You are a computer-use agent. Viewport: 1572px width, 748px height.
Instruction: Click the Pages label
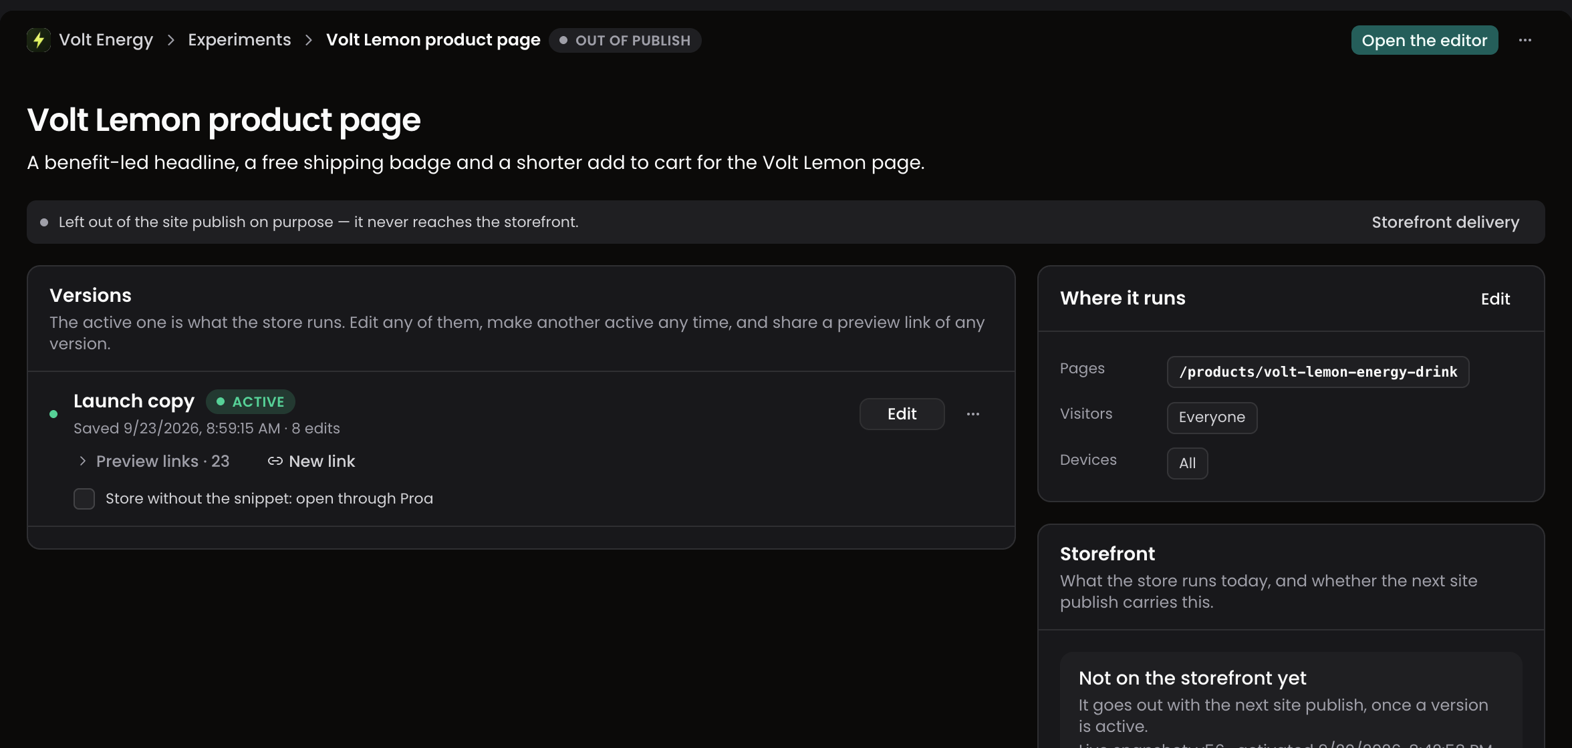1082,369
